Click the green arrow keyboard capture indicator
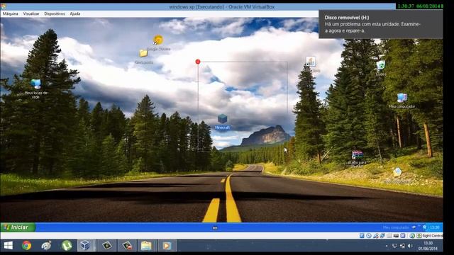This screenshot has height=255, width=454. (419, 236)
